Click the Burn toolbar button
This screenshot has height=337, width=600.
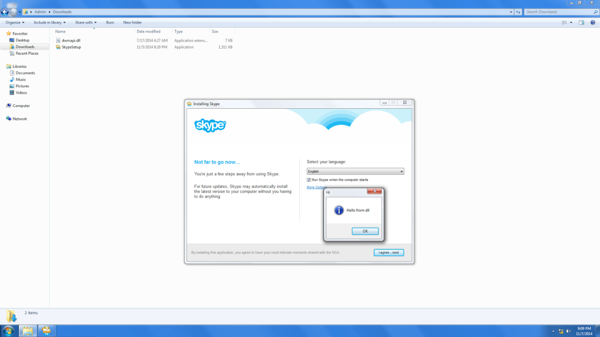(110, 23)
